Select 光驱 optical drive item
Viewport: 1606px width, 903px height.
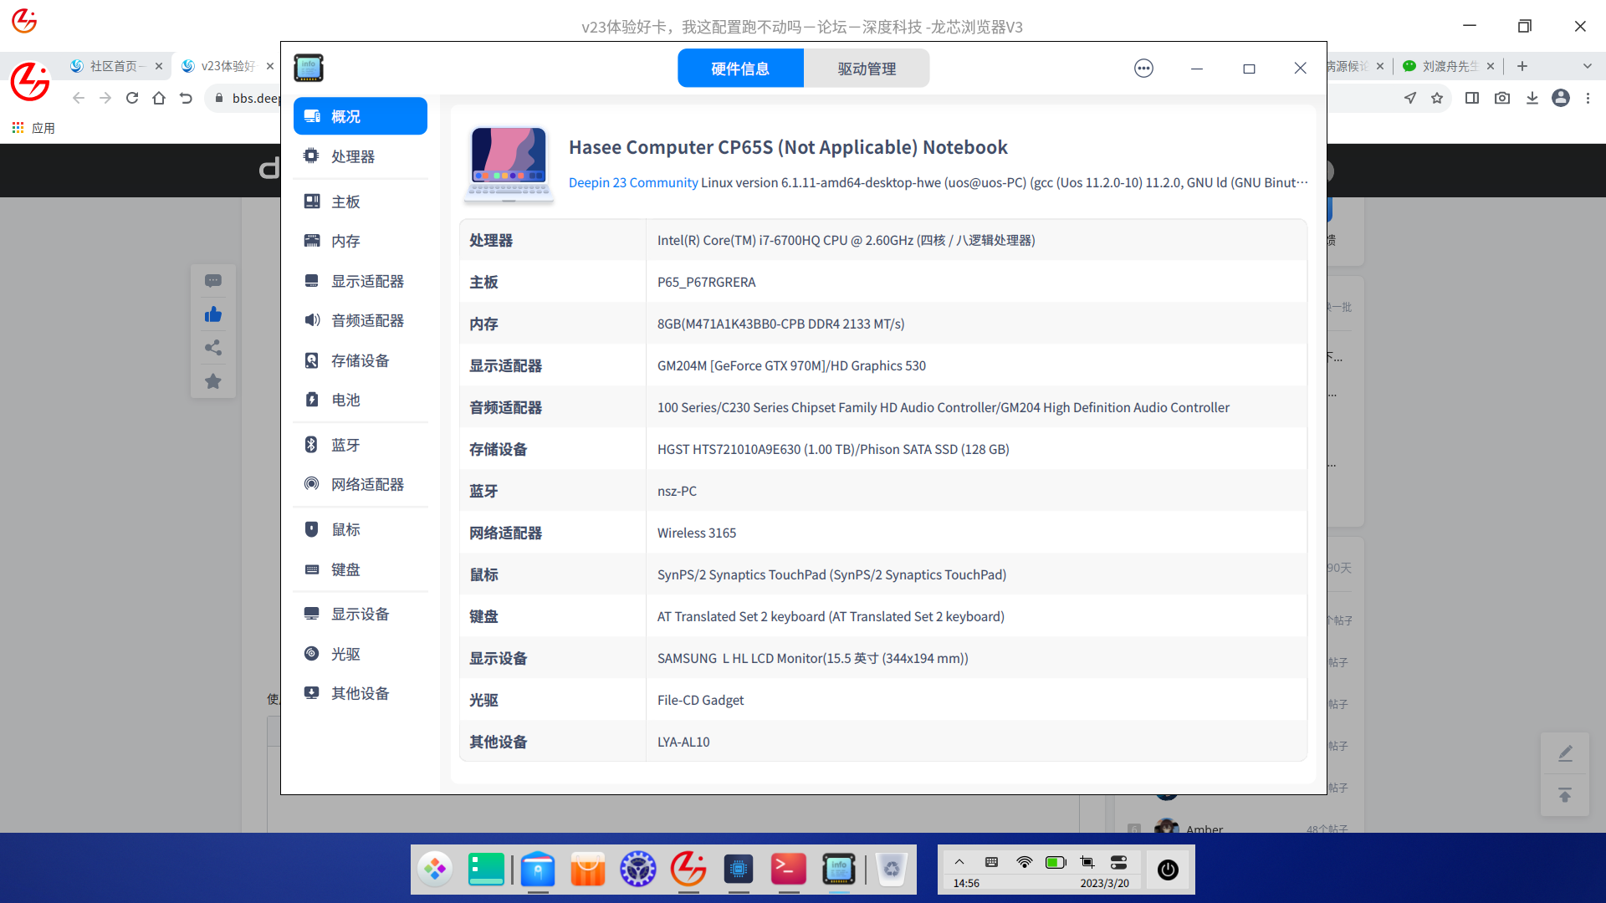[x=345, y=654]
